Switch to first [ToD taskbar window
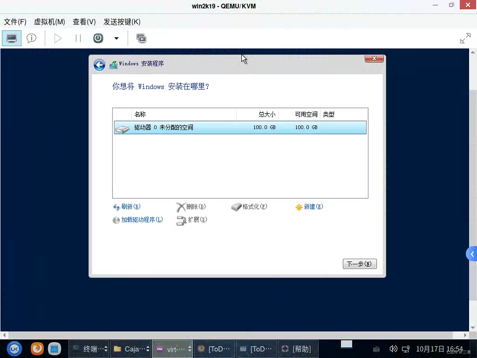The width and height of the screenshot is (477, 358). coord(215,349)
